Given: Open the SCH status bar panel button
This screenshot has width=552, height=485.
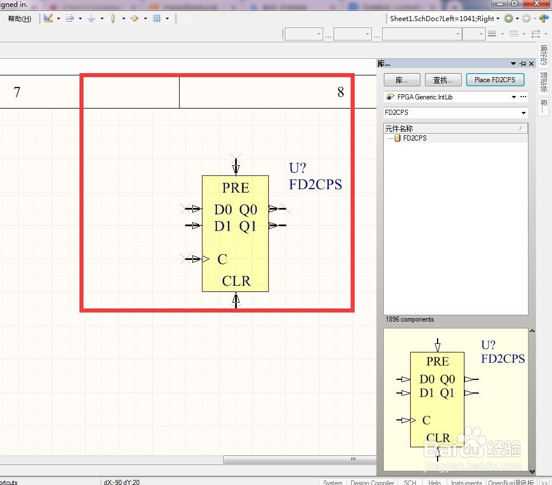Looking at the screenshot, I should pos(410,482).
